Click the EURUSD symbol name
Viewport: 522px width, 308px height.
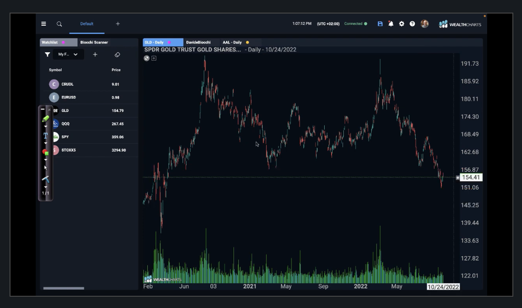pyautogui.click(x=68, y=97)
